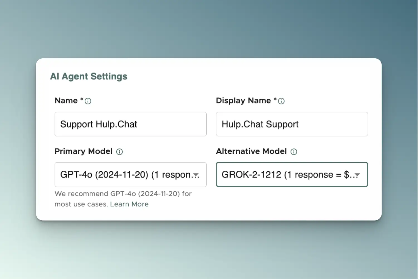Screen dimensions: 418x279
Task: Click the info icon next to Name
Action: [88, 101]
